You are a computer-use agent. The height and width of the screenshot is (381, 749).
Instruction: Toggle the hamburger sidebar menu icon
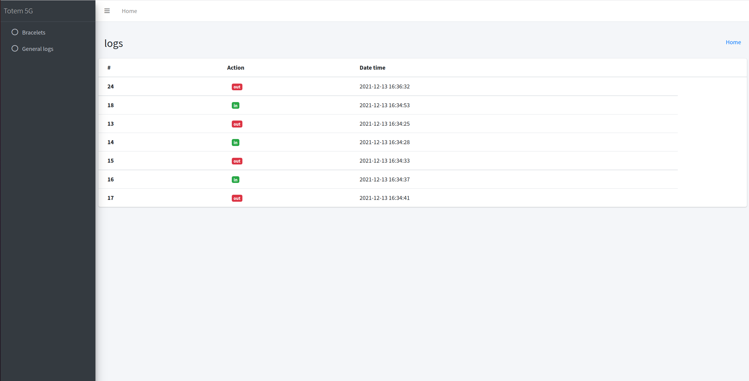(107, 11)
